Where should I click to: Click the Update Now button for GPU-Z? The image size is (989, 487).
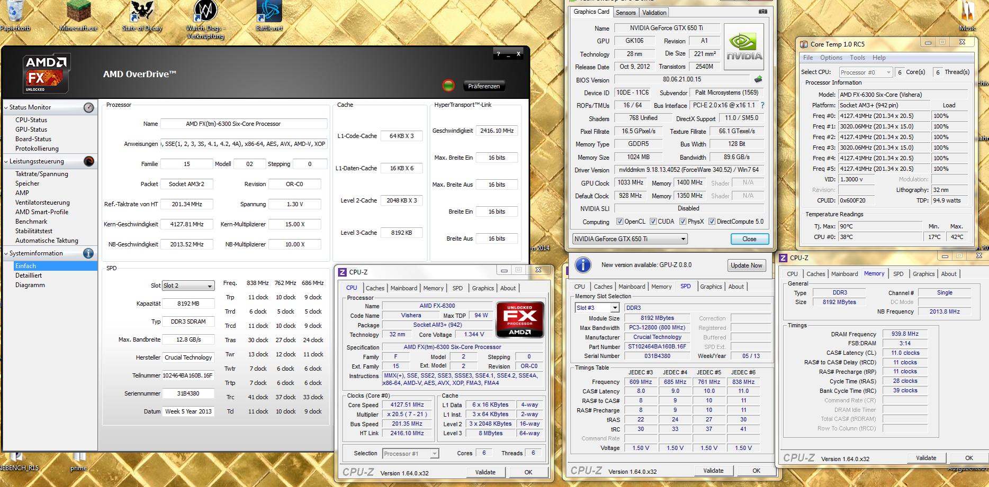[x=747, y=265]
